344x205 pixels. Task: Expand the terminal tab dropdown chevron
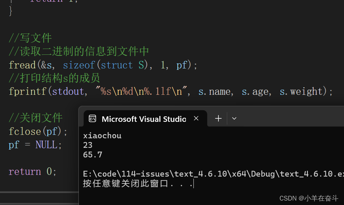(x=234, y=118)
